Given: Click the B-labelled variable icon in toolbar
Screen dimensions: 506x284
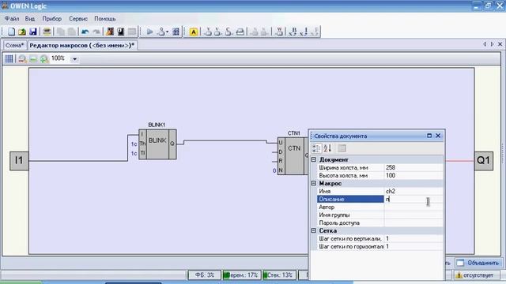Looking at the screenshot, I should [293, 32].
